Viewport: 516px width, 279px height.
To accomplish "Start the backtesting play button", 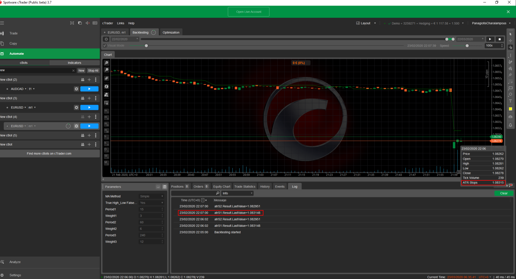I will (x=490, y=39).
